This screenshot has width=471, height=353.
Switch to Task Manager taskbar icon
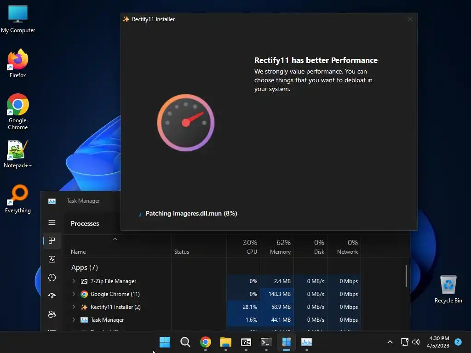[306, 342]
